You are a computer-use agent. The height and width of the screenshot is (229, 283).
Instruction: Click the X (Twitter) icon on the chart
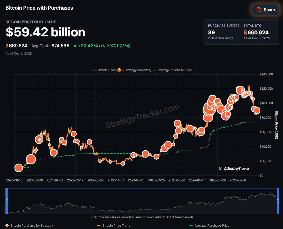click(x=220, y=168)
